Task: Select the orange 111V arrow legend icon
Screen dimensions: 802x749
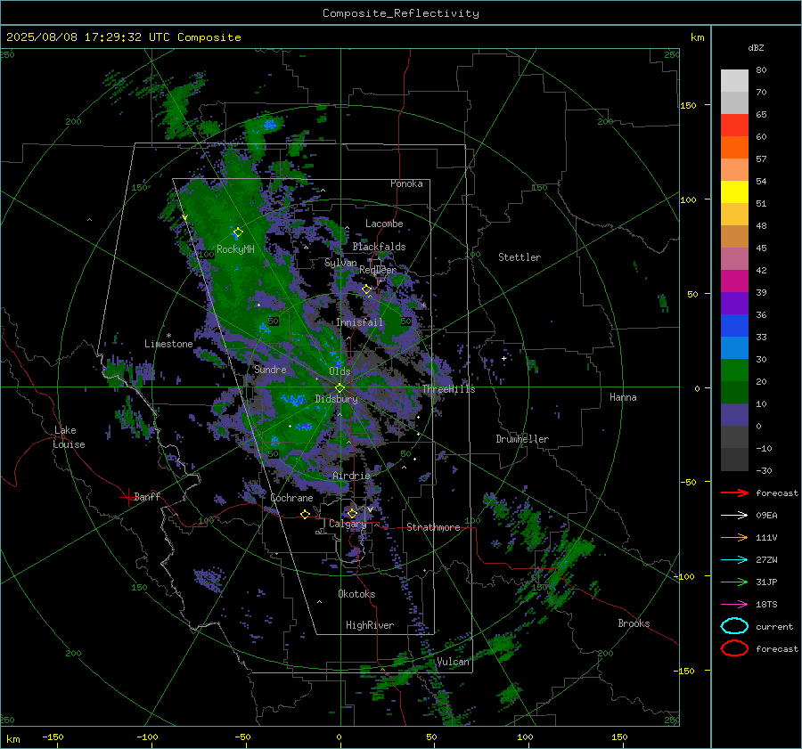Action: click(734, 537)
